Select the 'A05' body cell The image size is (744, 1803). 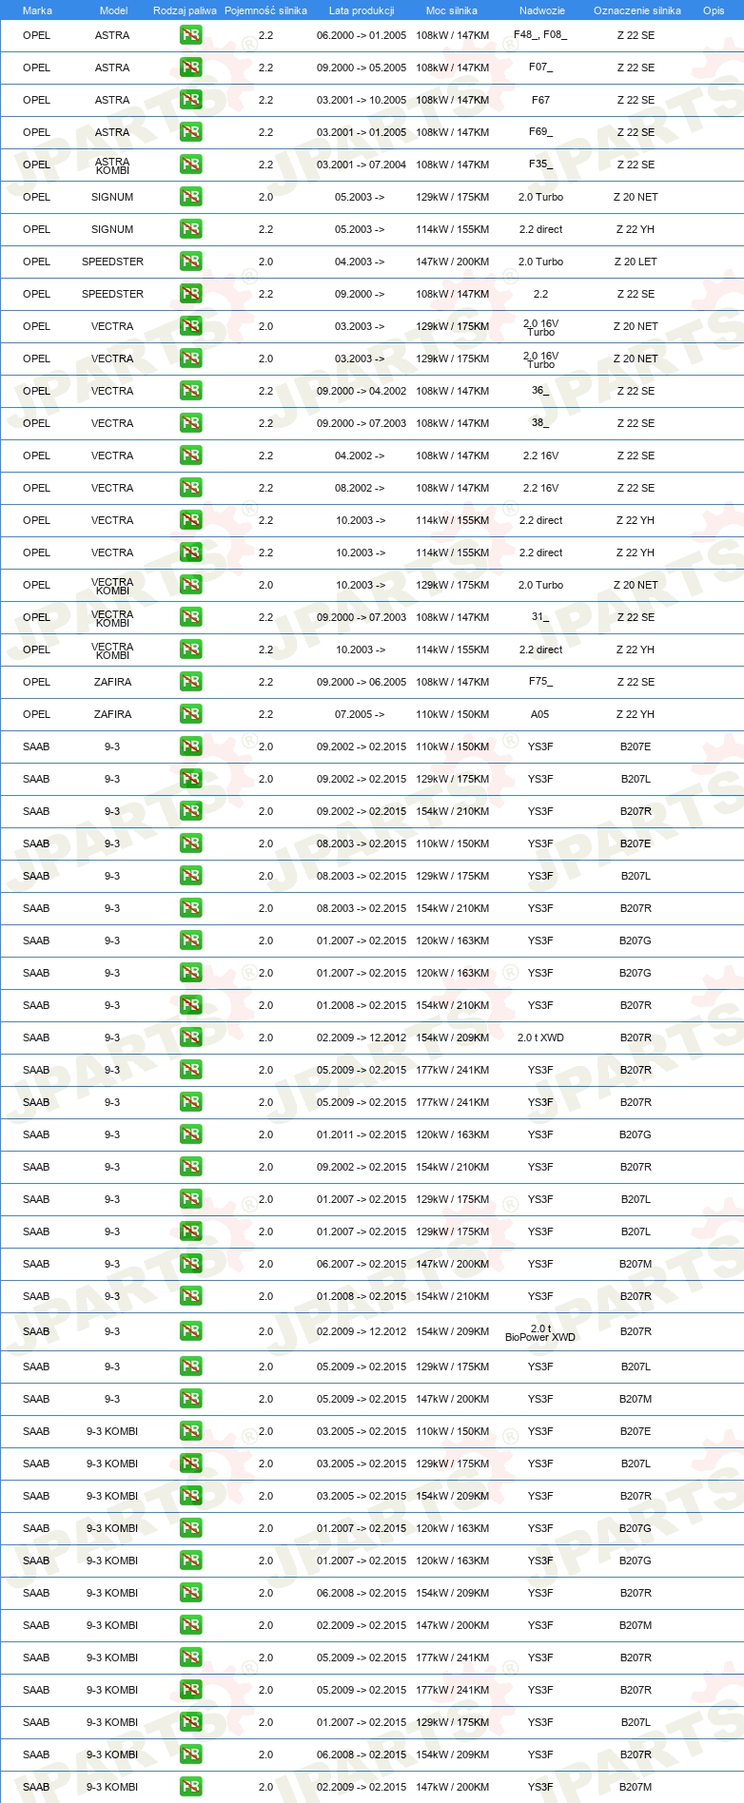[x=540, y=714]
